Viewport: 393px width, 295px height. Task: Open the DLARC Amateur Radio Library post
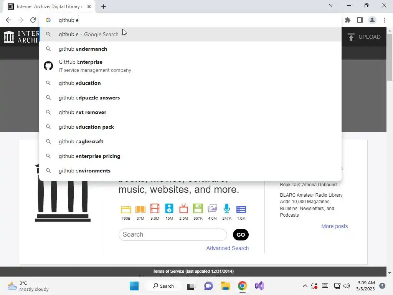pyautogui.click(x=311, y=205)
